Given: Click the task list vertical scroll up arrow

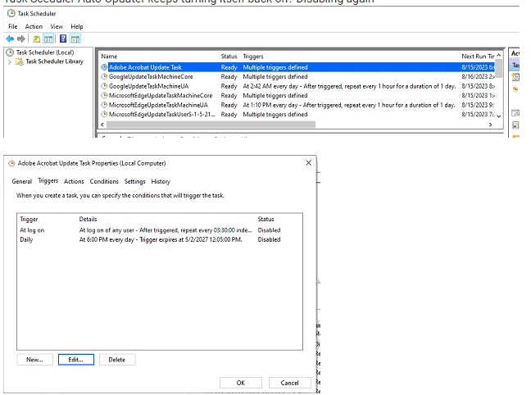Looking at the screenshot, I should 499,55.
